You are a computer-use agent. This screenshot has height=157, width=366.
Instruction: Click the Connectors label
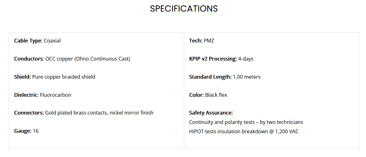(x=29, y=113)
